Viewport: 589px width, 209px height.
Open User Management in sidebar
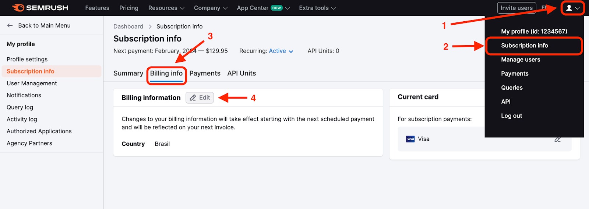click(32, 83)
